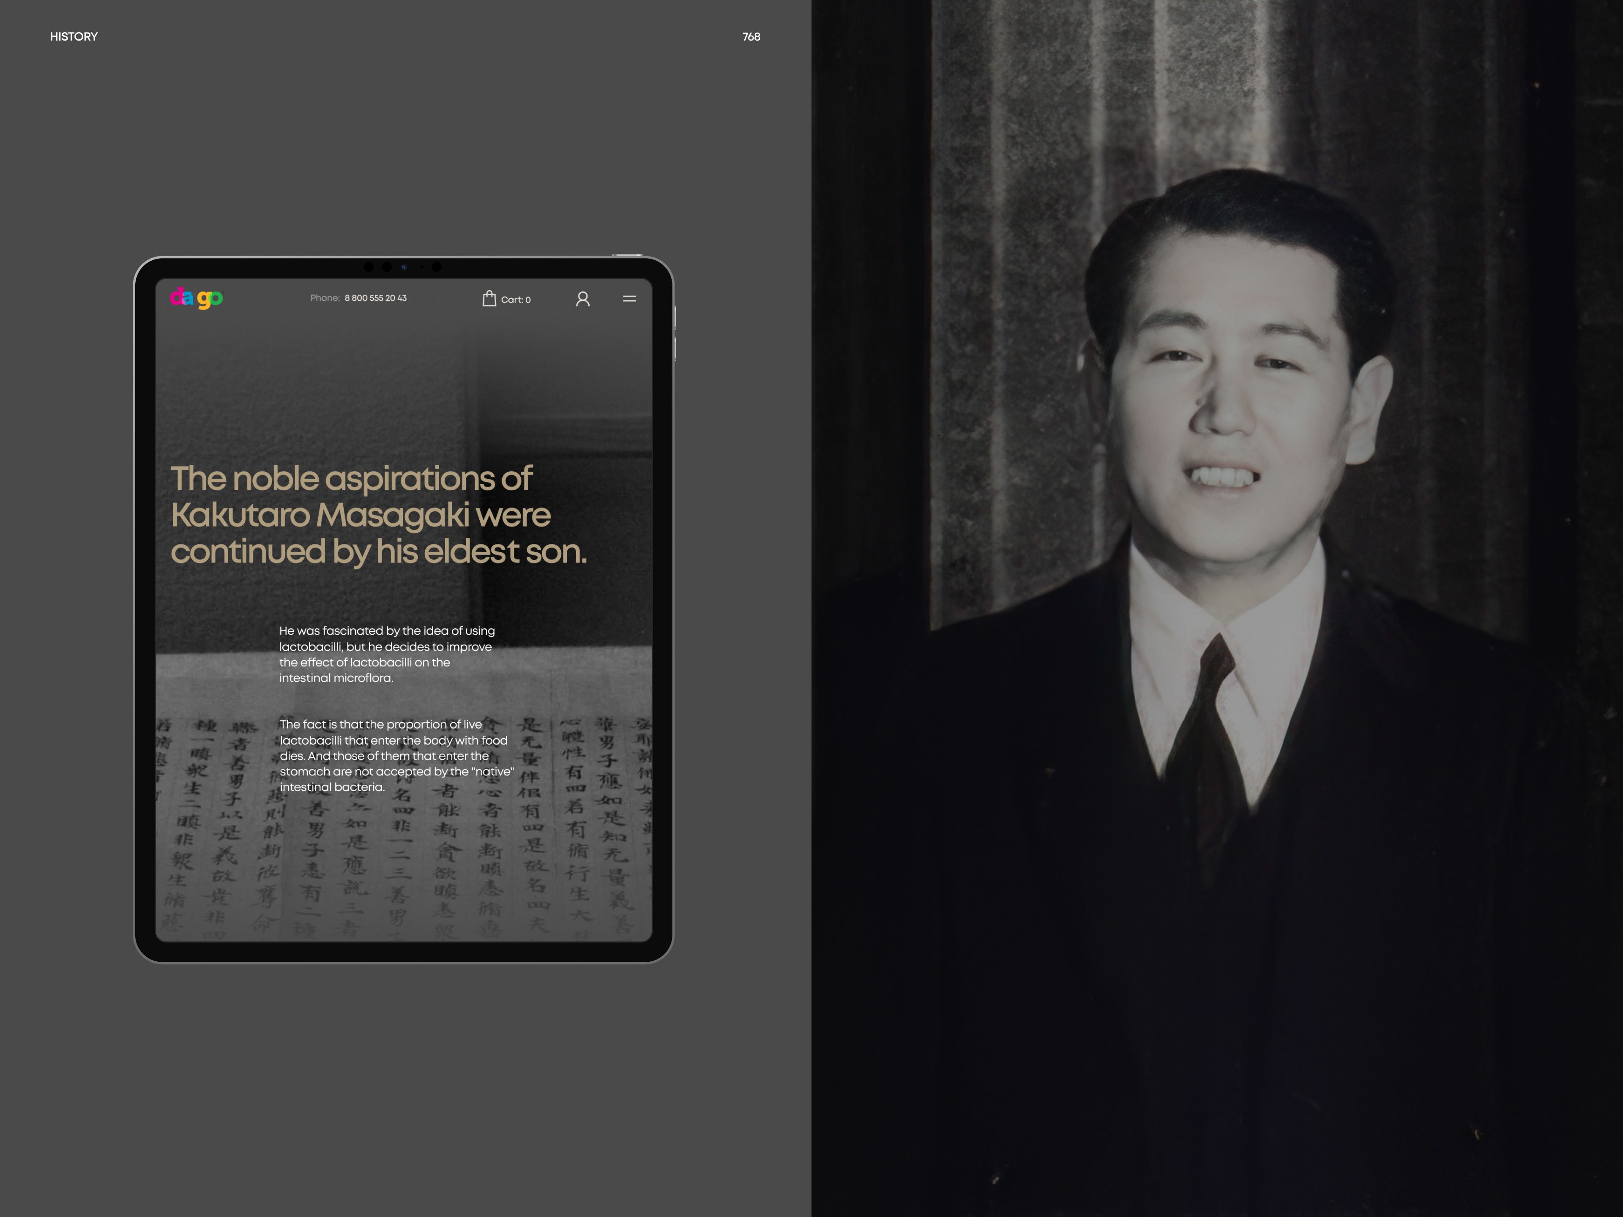Click the tablet's front camera lens
This screenshot has width=1623, height=1217.
tap(403, 267)
